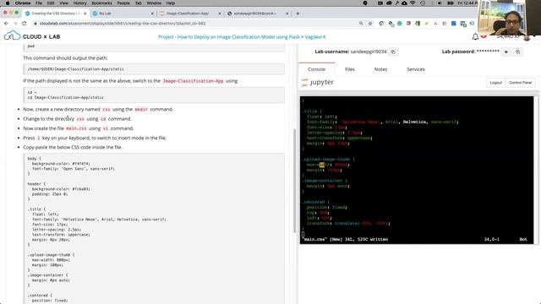
Task: Open a new browser tab
Action: (298, 14)
